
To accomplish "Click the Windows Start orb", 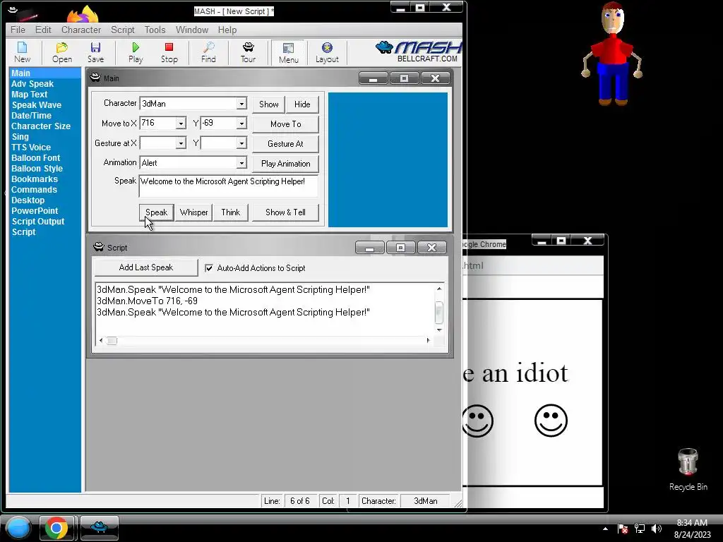I will [x=18, y=528].
